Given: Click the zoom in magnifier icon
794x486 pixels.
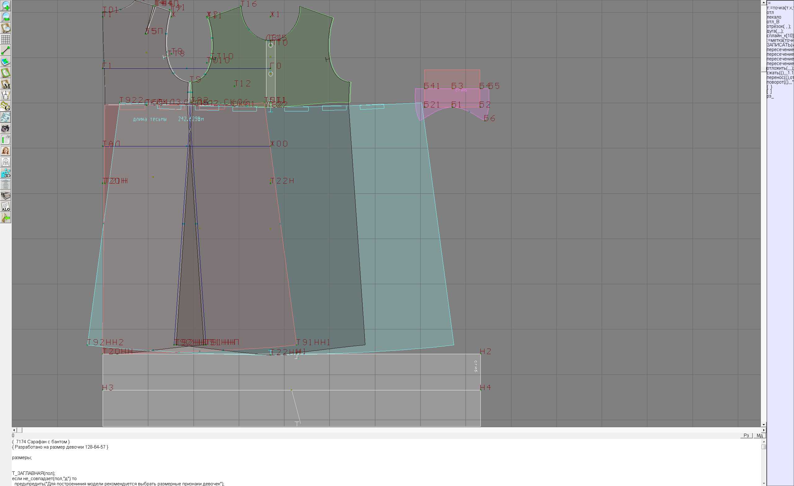Looking at the screenshot, I should [6, 6].
